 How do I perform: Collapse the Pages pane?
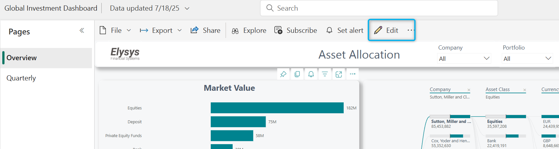coord(82,31)
